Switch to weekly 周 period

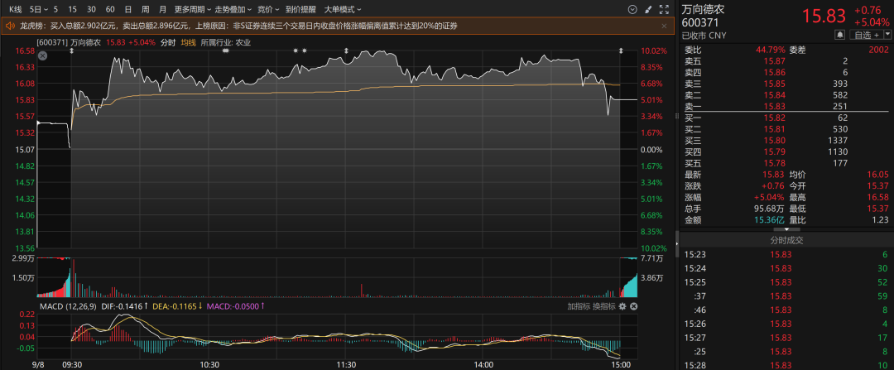pyautogui.click(x=146, y=10)
